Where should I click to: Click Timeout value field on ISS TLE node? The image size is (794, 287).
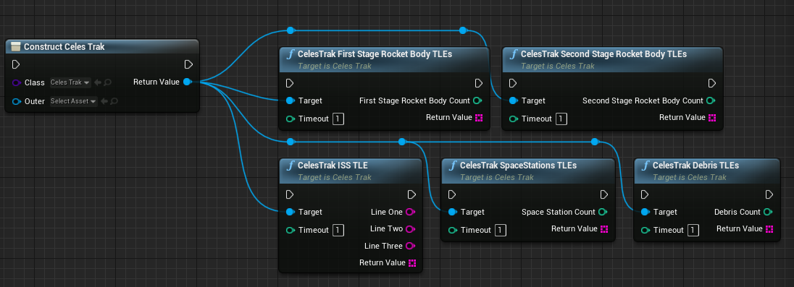[x=338, y=230]
